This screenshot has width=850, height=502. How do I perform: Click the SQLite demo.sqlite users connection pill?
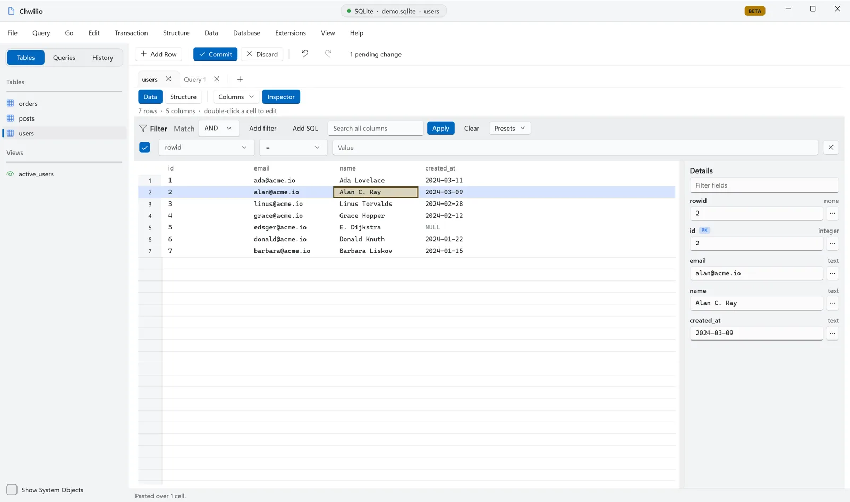[x=393, y=11]
